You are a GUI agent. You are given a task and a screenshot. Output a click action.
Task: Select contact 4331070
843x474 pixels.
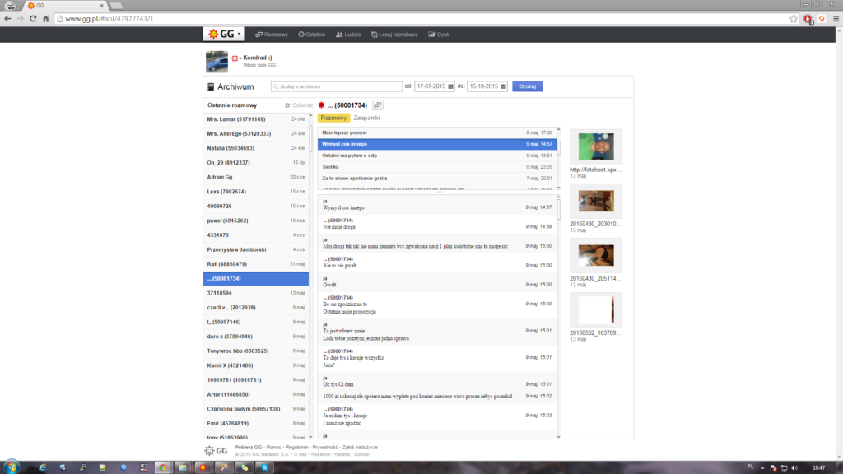coord(256,235)
